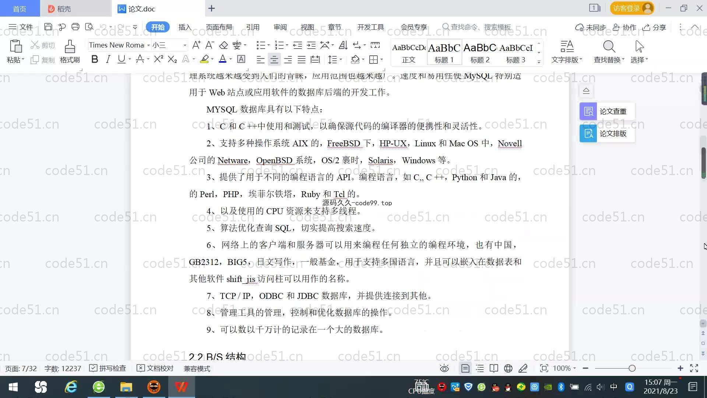The height and width of the screenshot is (398, 707).
Task: Switch to reading layout view icon
Action: point(494,368)
